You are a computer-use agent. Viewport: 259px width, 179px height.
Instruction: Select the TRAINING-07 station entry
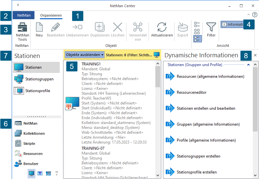point(93,148)
